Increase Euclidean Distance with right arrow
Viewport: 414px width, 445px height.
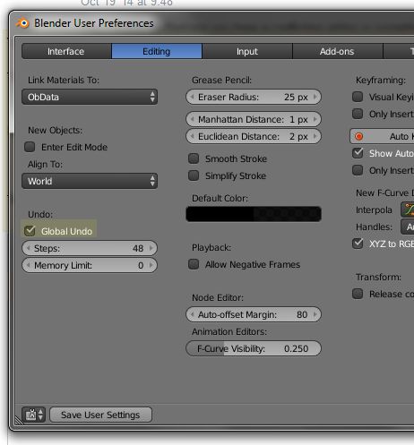[315, 136]
